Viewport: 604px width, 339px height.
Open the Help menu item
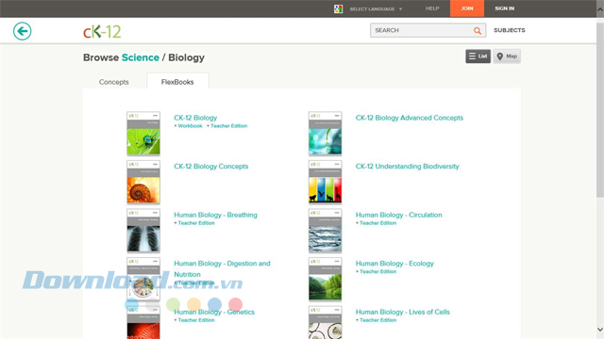click(432, 8)
